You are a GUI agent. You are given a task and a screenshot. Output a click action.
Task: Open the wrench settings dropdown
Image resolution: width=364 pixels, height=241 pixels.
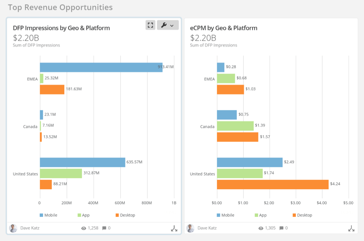168,25
